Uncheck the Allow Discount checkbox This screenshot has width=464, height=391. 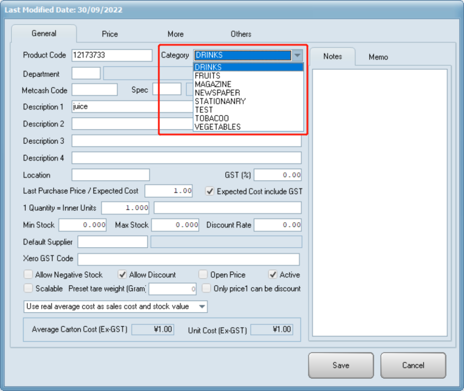122,275
